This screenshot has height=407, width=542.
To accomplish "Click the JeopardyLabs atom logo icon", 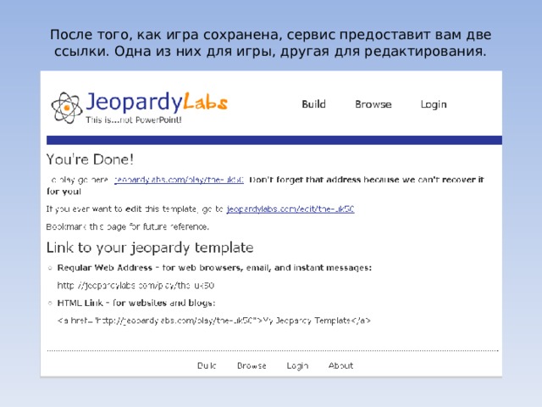I will point(67,108).
